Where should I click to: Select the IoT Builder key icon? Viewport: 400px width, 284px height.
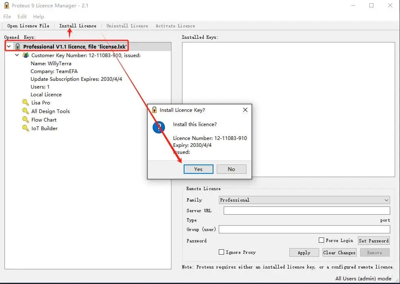(x=25, y=128)
